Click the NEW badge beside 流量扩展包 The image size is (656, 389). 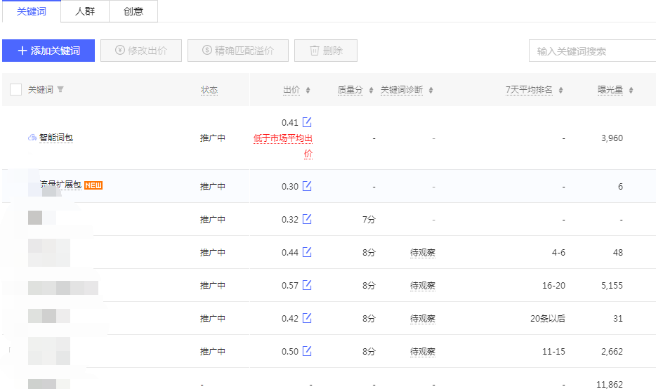tap(93, 185)
